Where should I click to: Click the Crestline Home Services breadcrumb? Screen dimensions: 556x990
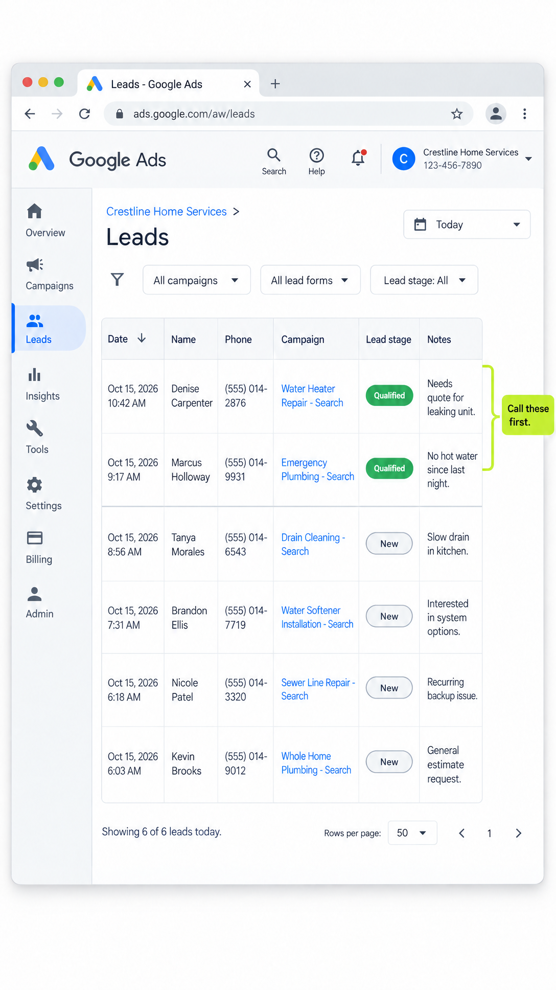166,211
